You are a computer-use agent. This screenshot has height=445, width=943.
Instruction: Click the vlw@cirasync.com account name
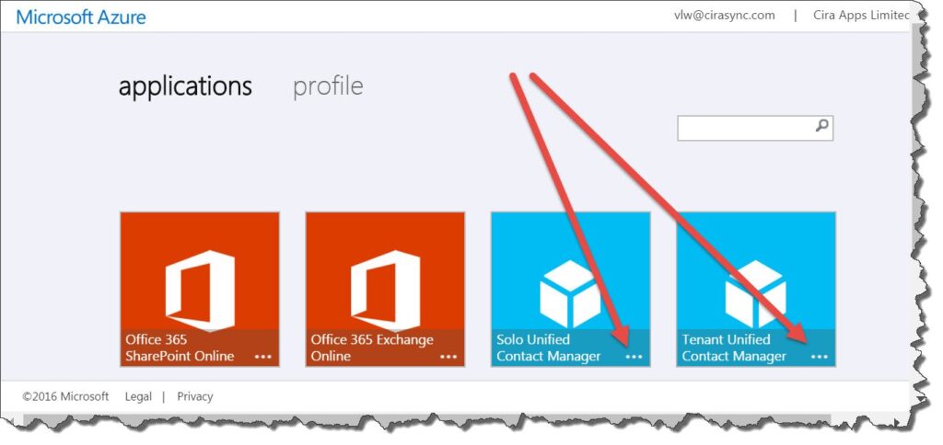(x=724, y=15)
